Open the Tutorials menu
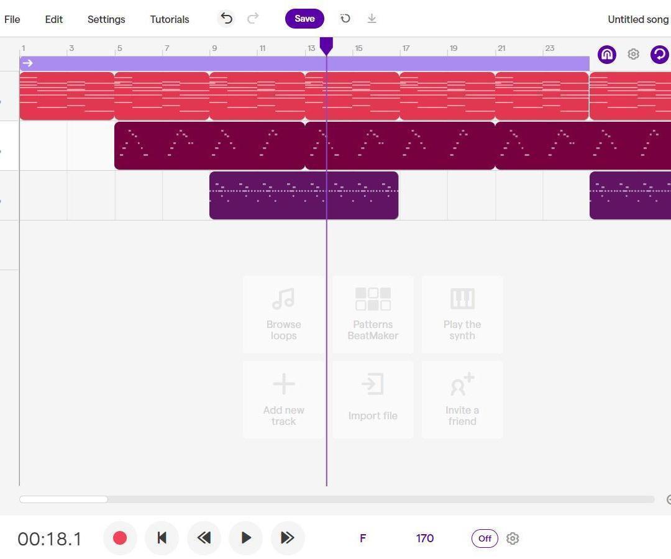This screenshot has width=671, height=559. (x=169, y=19)
